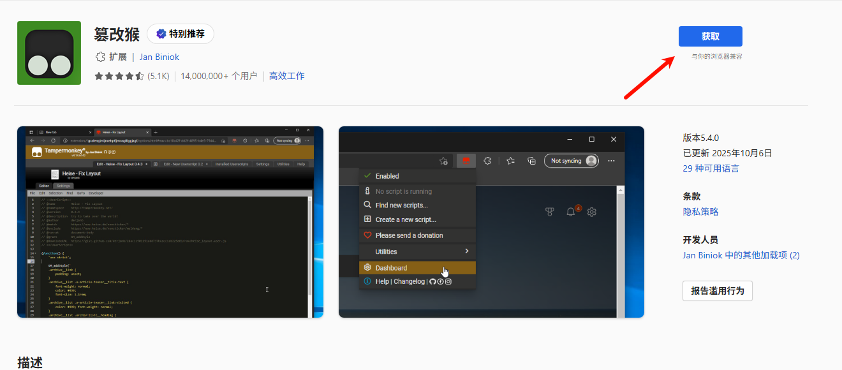Open 29 种可用语言 languages list
842x370 pixels.
pos(711,168)
